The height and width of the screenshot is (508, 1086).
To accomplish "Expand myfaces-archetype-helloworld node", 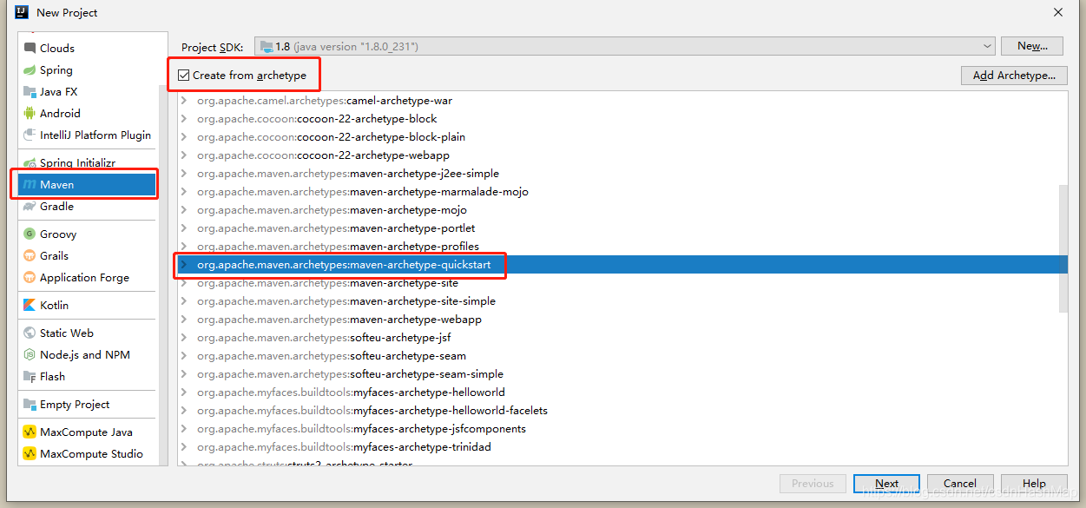I will 183,393.
